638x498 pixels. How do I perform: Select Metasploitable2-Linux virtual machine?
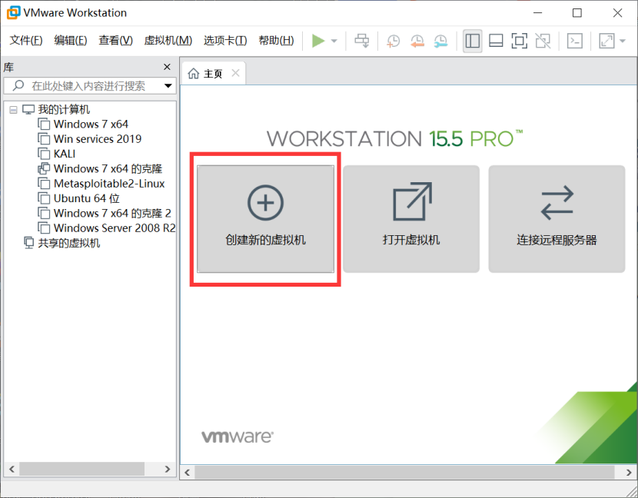[109, 184]
